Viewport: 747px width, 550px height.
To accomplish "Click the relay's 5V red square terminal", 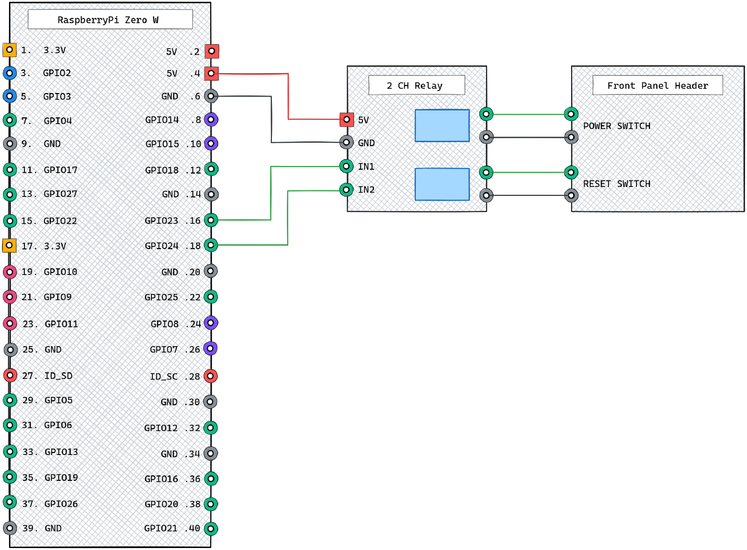I will pos(347,119).
